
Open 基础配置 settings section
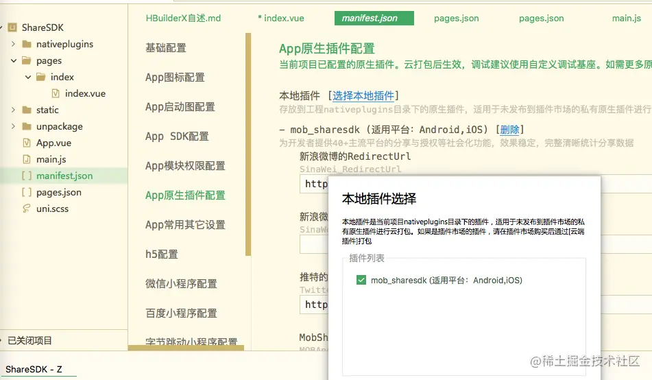tap(166, 48)
